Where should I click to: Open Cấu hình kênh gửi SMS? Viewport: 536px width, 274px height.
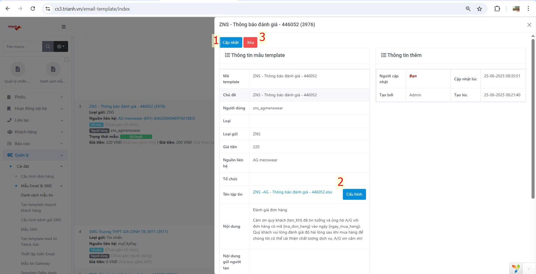click(x=41, y=220)
